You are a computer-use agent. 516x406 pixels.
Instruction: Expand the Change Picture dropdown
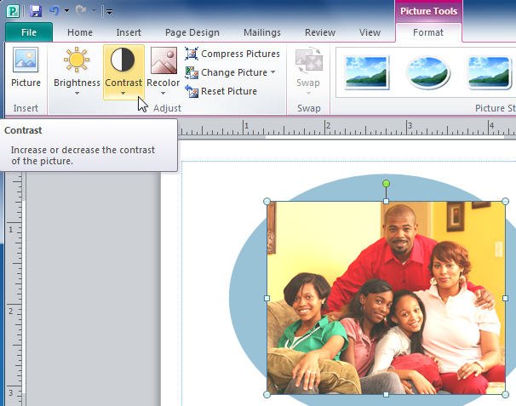[272, 72]
